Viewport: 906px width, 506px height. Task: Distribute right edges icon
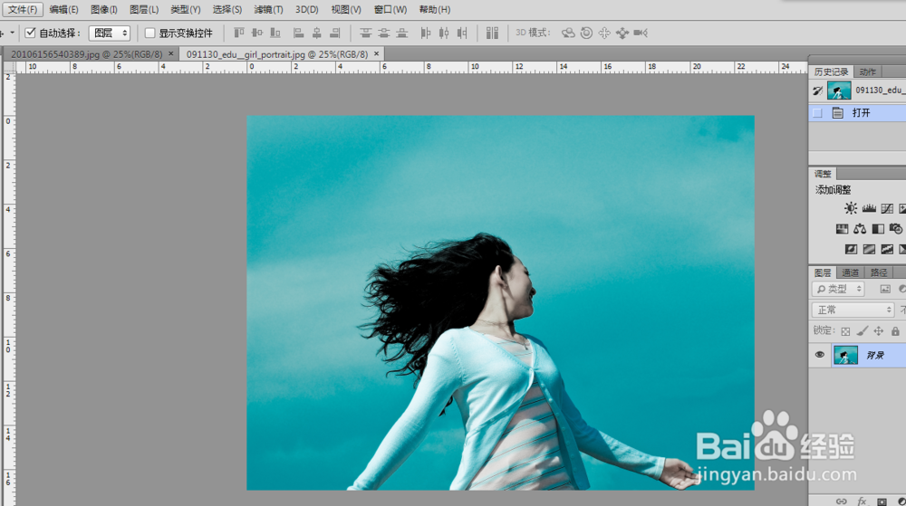[x=462, y=33]
